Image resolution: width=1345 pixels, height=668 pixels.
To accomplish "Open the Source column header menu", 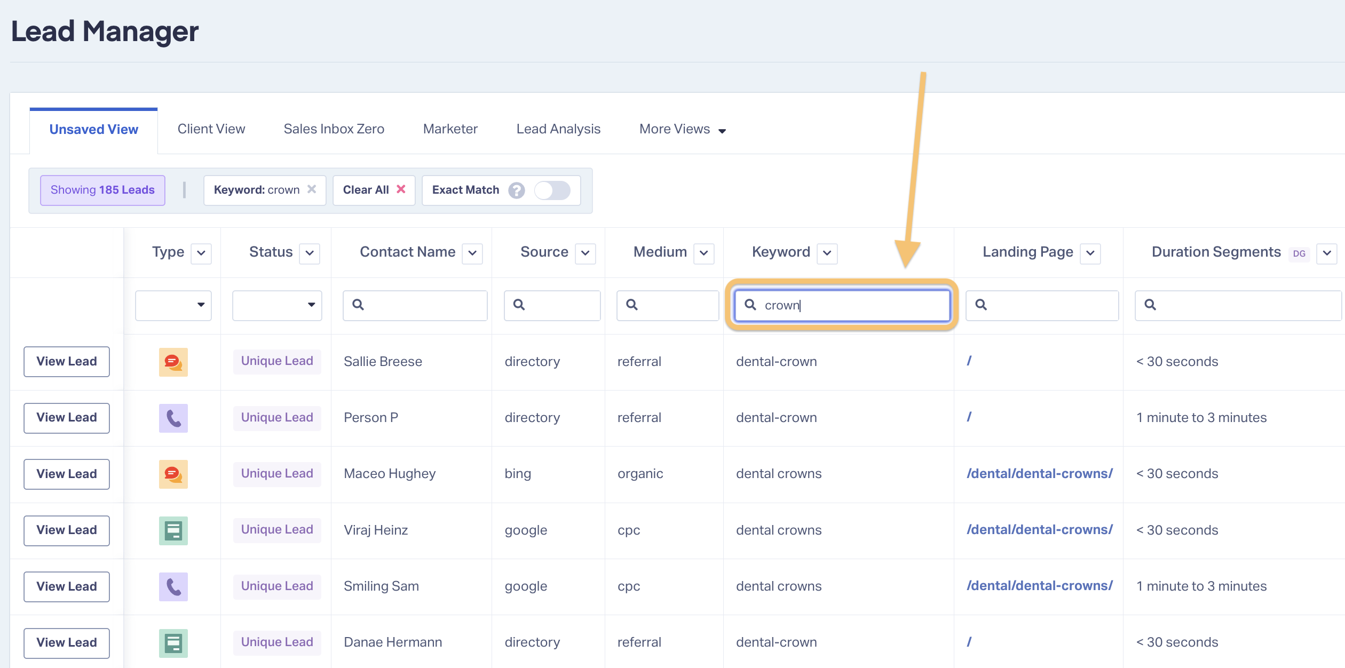I will (586, 253).
